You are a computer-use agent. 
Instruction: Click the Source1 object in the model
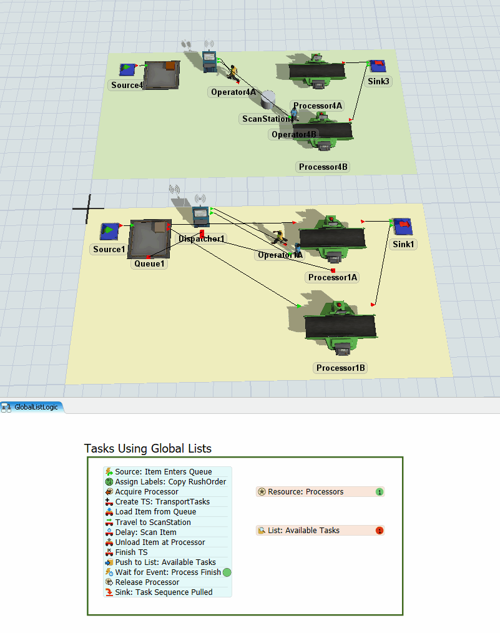point(110,232)
